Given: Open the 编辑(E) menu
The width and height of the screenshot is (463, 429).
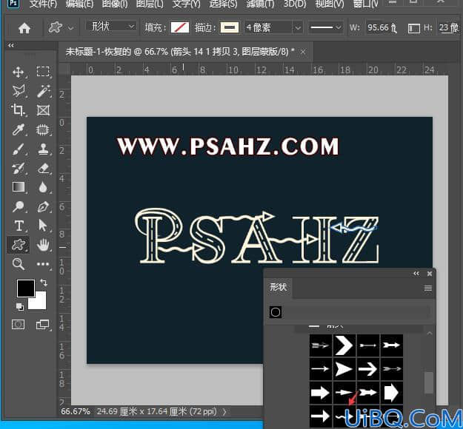Looking at the screenshot, I should [x=79, y=4].
